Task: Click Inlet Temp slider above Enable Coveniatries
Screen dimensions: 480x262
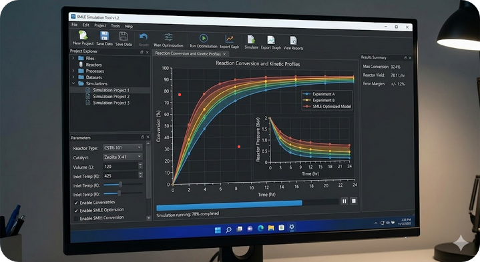Action: [x=123, y=193]
